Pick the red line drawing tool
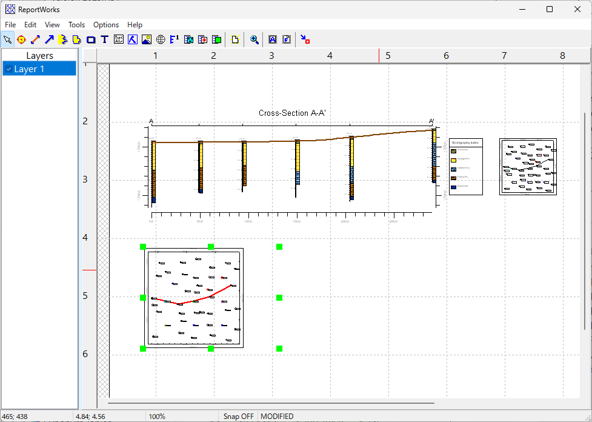This screenshot has height=422, width=592. [x=35, y=39]
